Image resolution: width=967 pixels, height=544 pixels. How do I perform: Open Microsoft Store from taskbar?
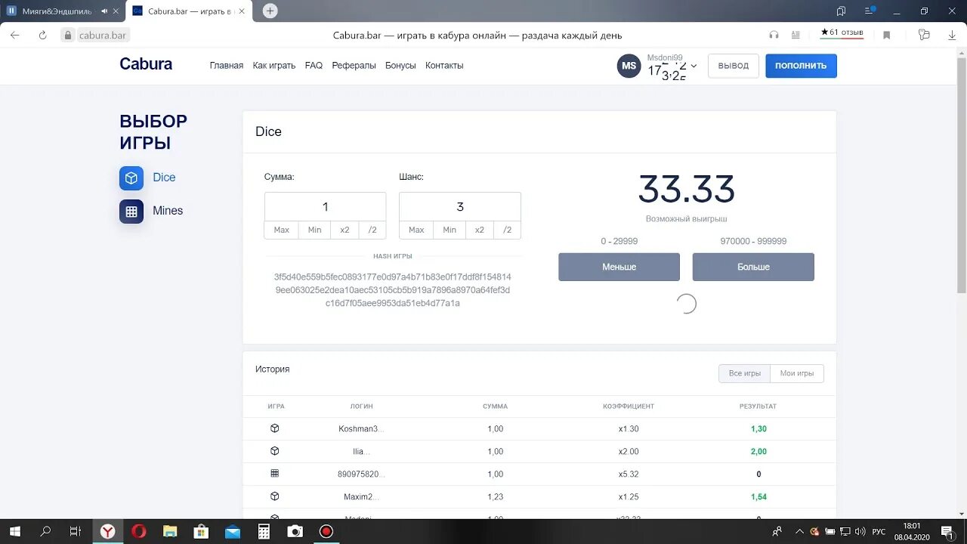(201, 531)
